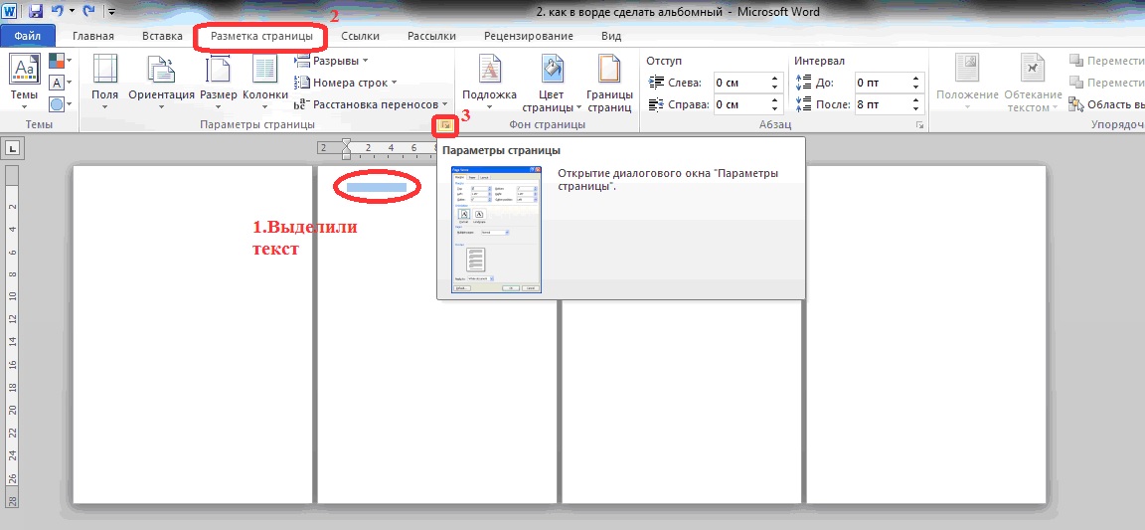Switch to the Рассылки tab

click(431, 36)
